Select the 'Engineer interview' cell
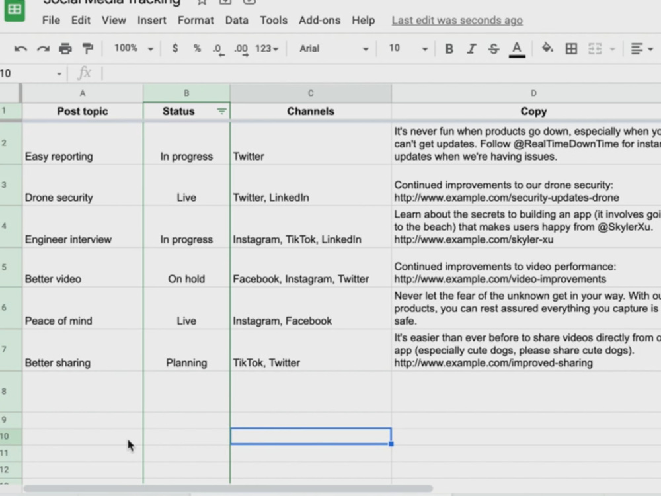 83,226
